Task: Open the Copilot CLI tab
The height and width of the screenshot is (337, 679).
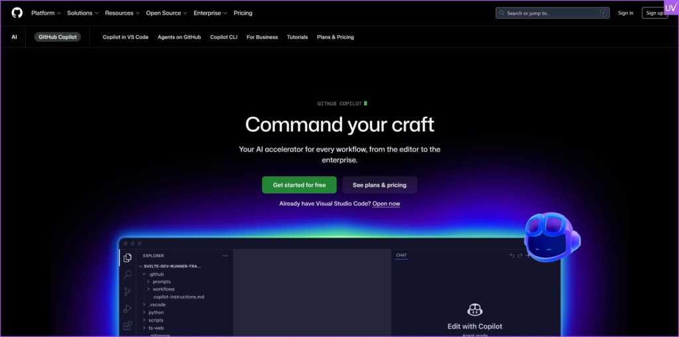Action: click(x=223, y=37)
